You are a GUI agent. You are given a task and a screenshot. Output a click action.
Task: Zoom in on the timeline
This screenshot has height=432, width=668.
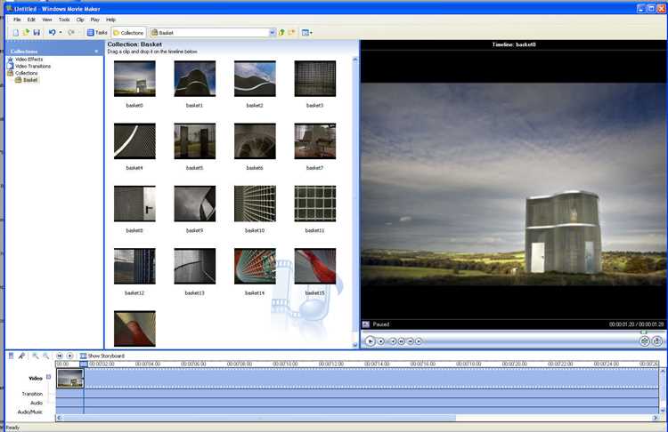tap(36, 356)
